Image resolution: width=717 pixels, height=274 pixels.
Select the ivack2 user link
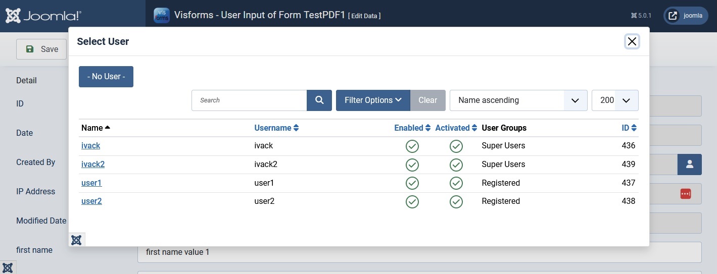click(93, 165)
